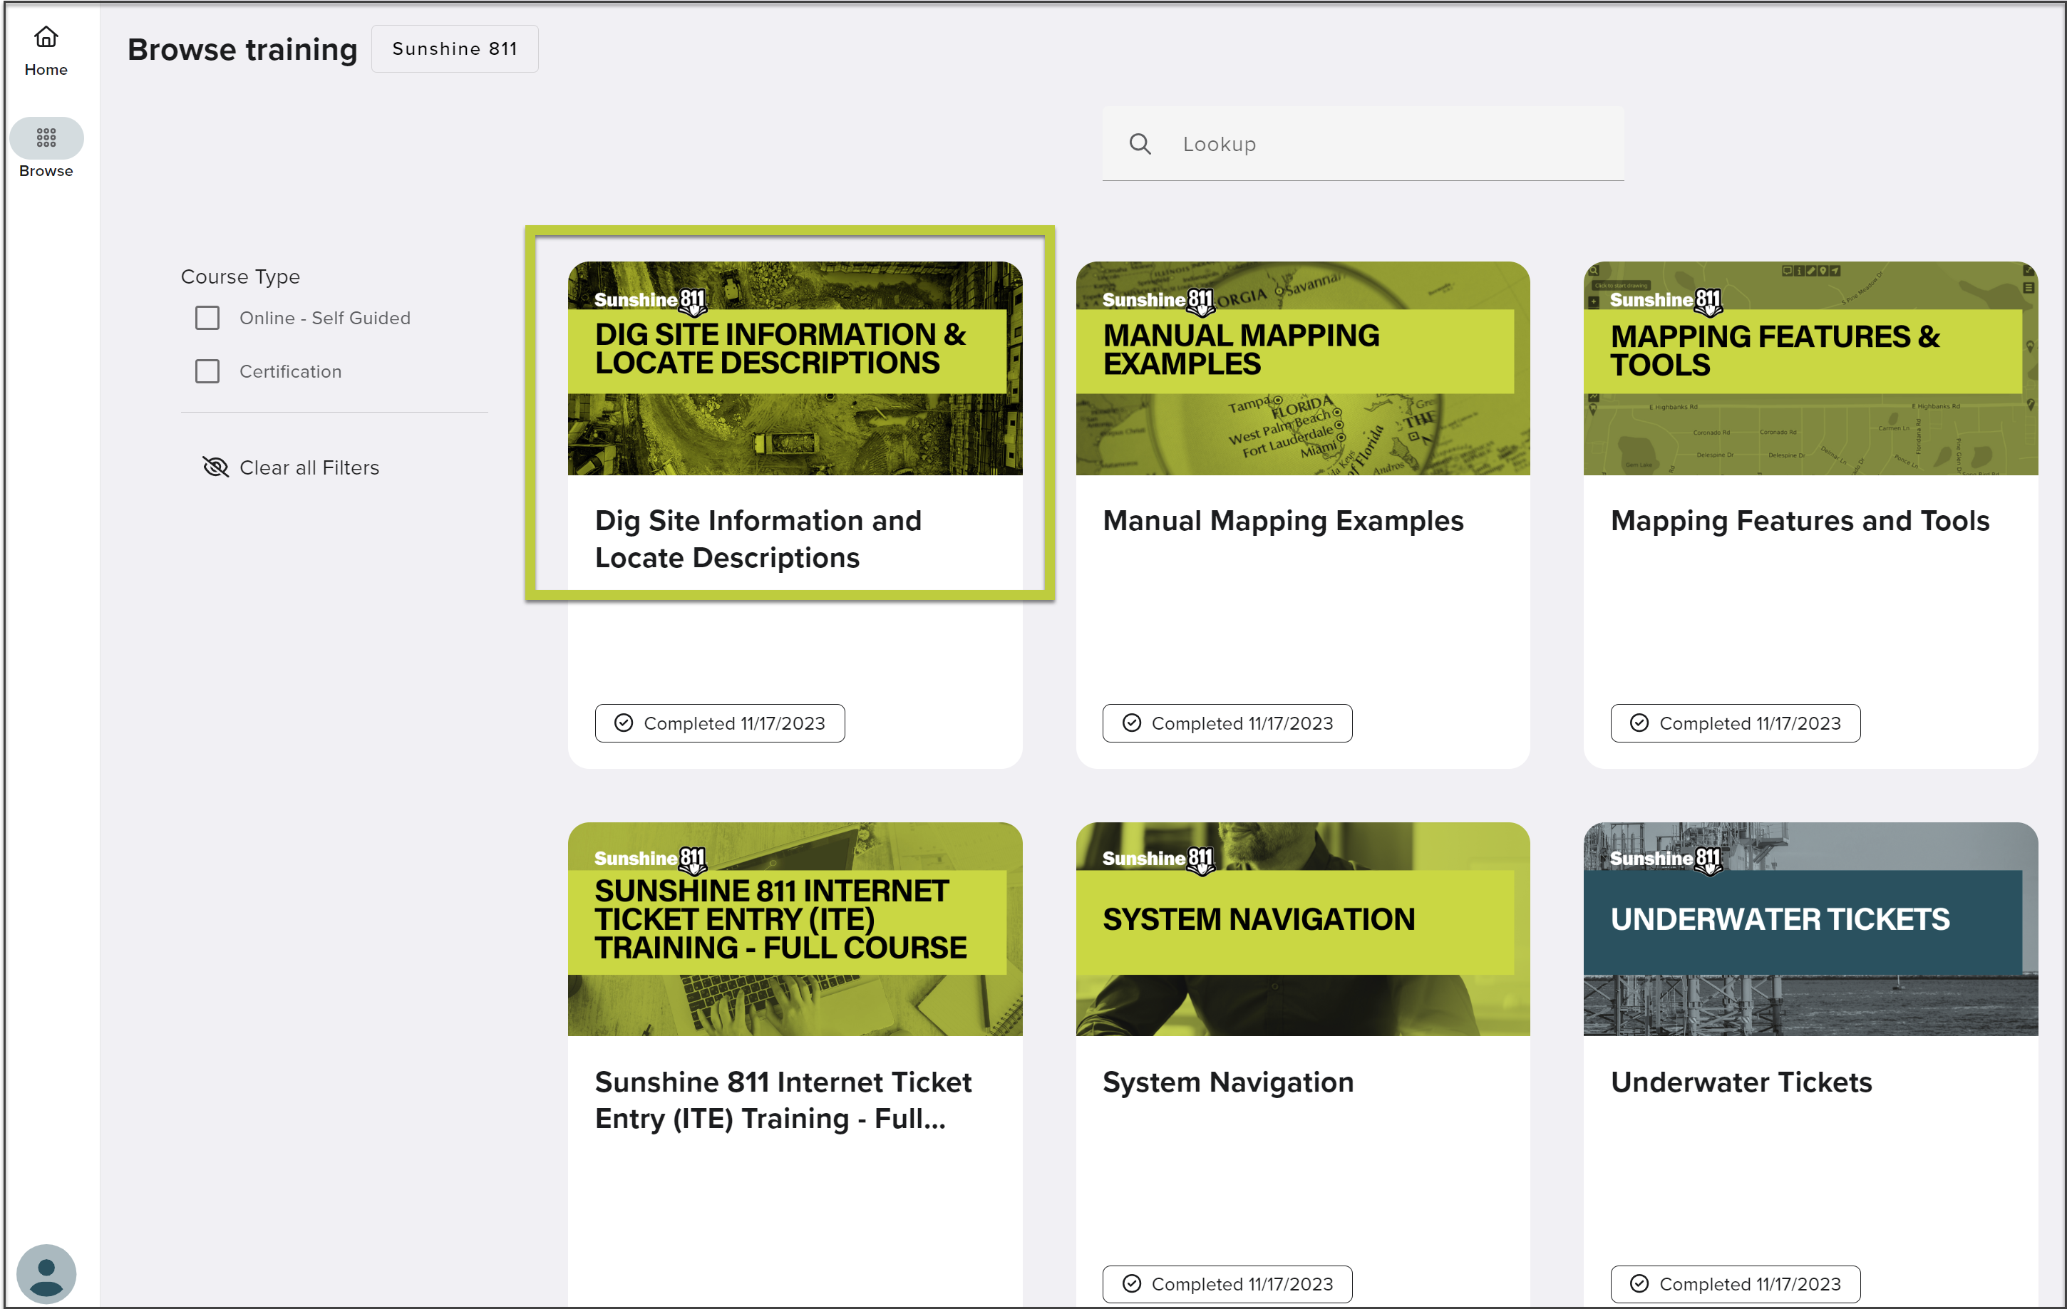
Task: Open Dig Site Information course thumbnail
Action: (x=794, y=368)
